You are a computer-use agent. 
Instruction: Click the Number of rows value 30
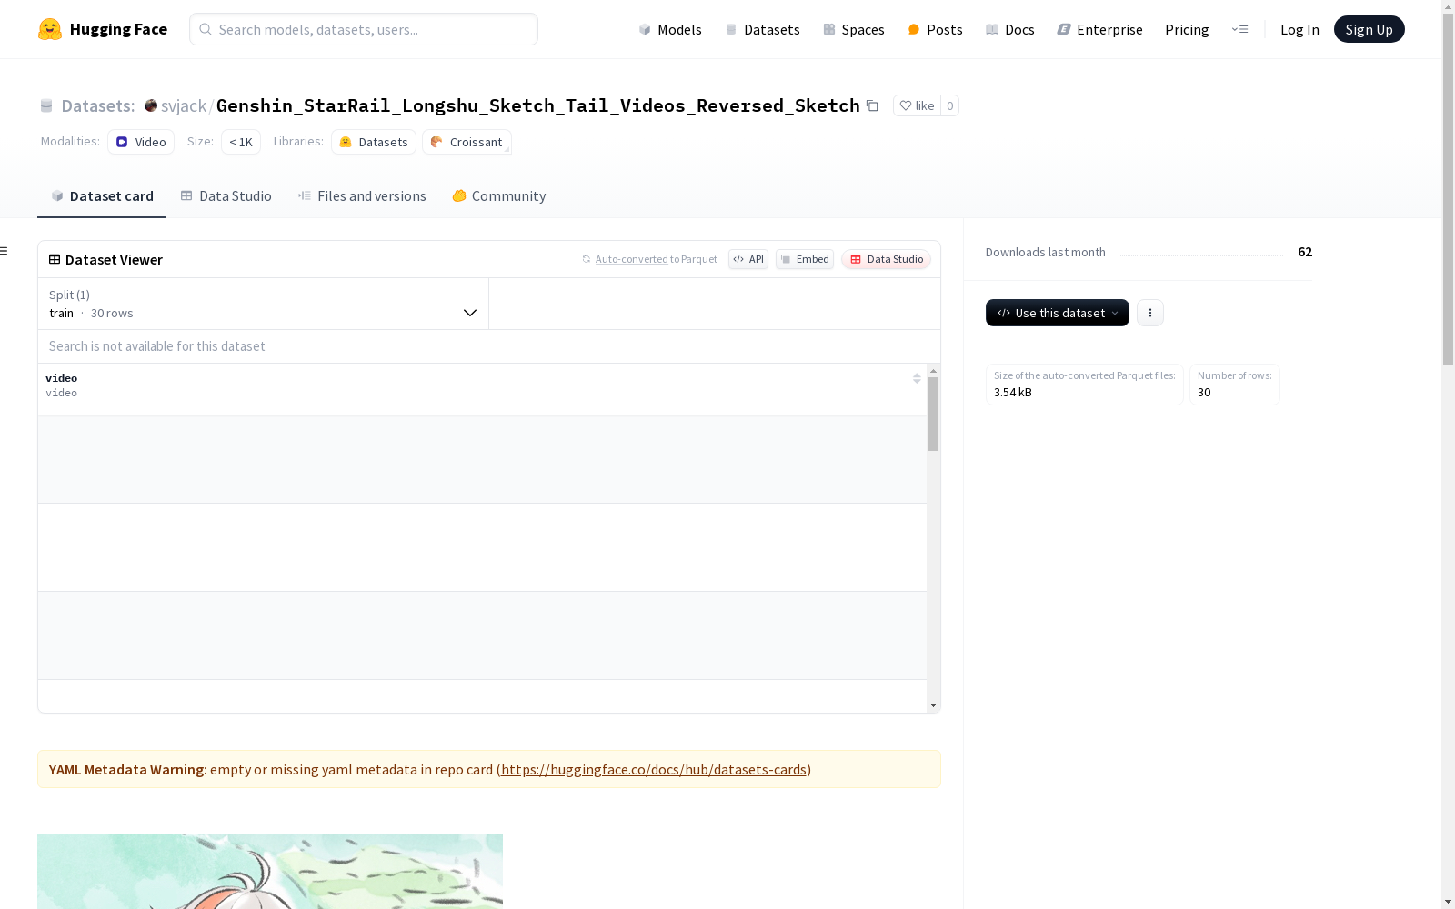pos(1204,393)
